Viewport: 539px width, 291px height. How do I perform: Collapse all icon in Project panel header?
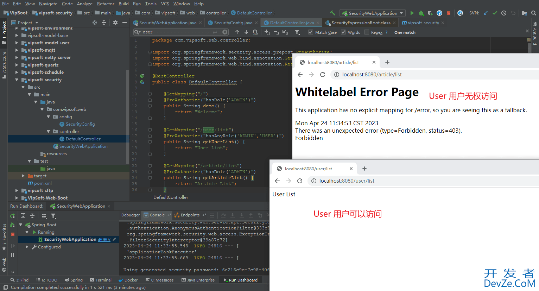(104, 23)
